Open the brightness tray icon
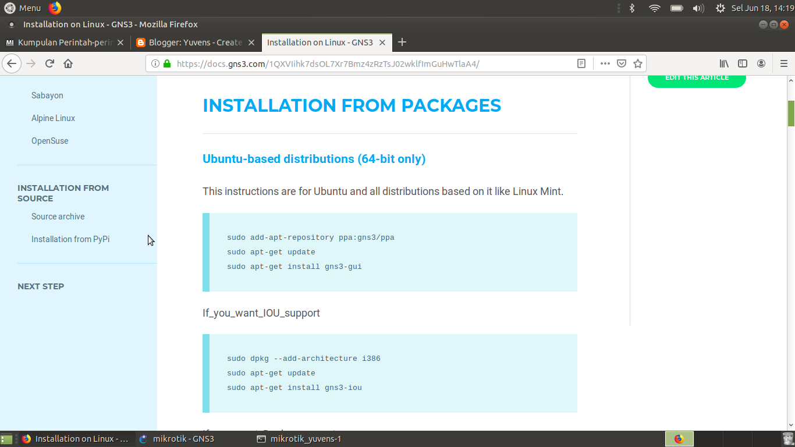The height and width of the screenshot is (447, 795). (721, 8)
